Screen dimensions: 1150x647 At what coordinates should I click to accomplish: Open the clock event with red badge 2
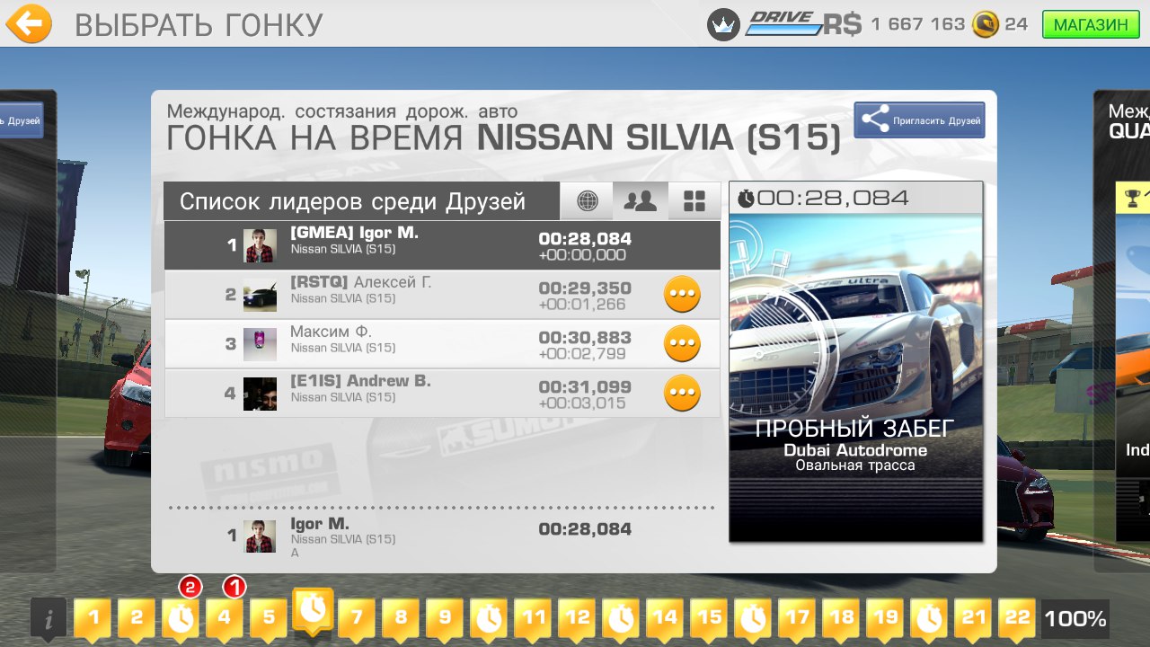pos(181,618)
